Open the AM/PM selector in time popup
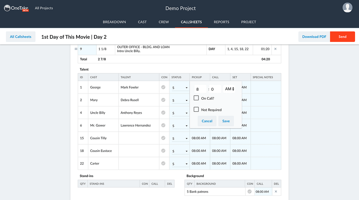Screen dimensions: 359x200 229,89
